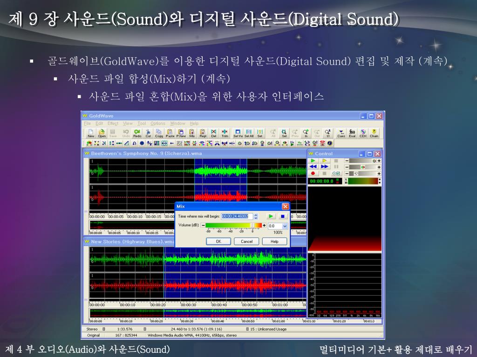Close the Mix dialog
This screenshot has height=357, width=477.
[286, 206]
